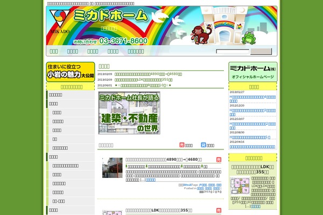Focus the search input field in the header

[x=233, y=52]
